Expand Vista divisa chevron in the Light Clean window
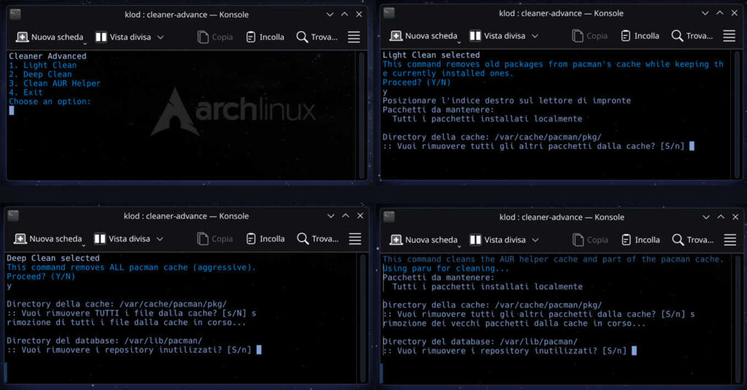Viewport: 747px width, 390px height. click(x=535, y=36)
